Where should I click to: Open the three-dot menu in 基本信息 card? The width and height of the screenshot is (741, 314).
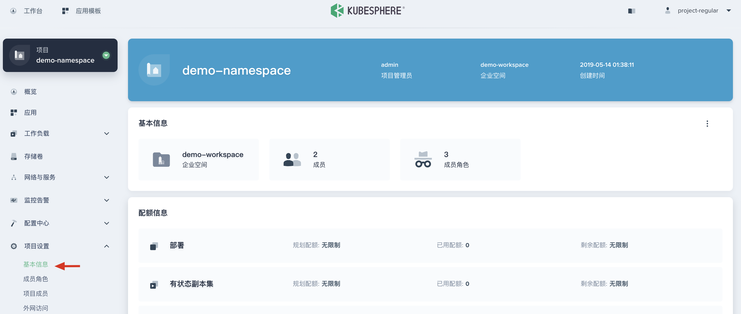tap(707, 124)
